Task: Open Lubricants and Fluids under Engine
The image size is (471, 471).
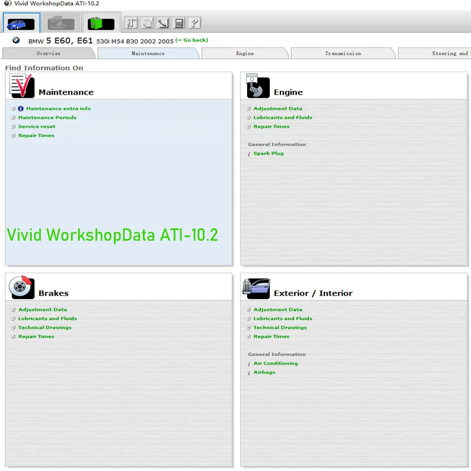Action: click(283, 117)
